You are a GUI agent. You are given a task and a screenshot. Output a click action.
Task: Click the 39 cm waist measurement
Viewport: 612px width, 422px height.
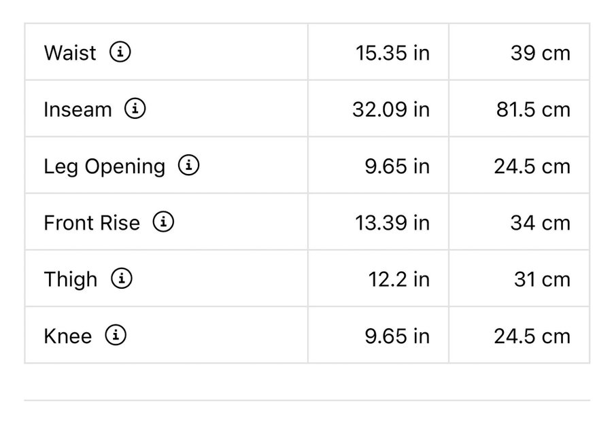coord(540,53)
